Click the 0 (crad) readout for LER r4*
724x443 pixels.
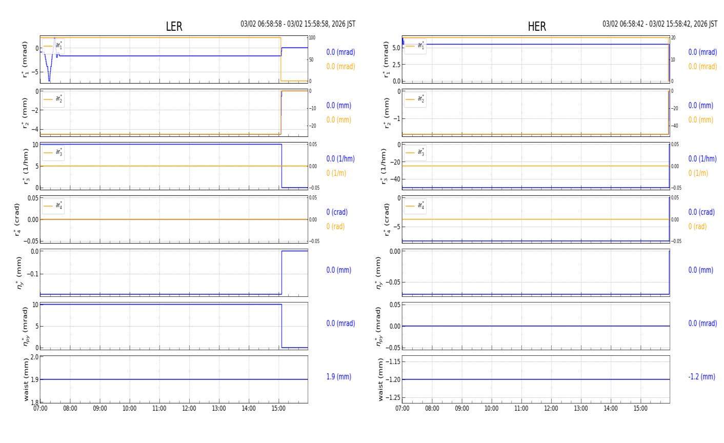(337, 212)
